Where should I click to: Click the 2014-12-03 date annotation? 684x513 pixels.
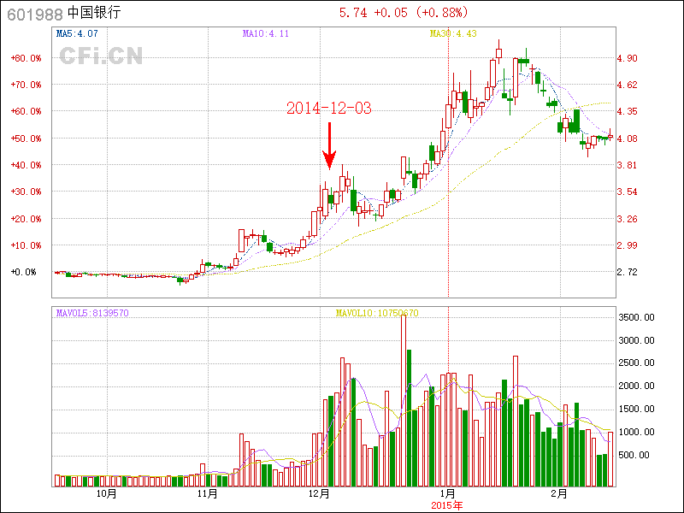click(x=329, y=108)
